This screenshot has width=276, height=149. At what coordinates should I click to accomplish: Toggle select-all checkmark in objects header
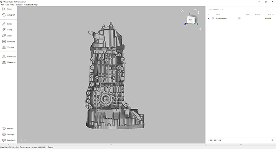209,15
